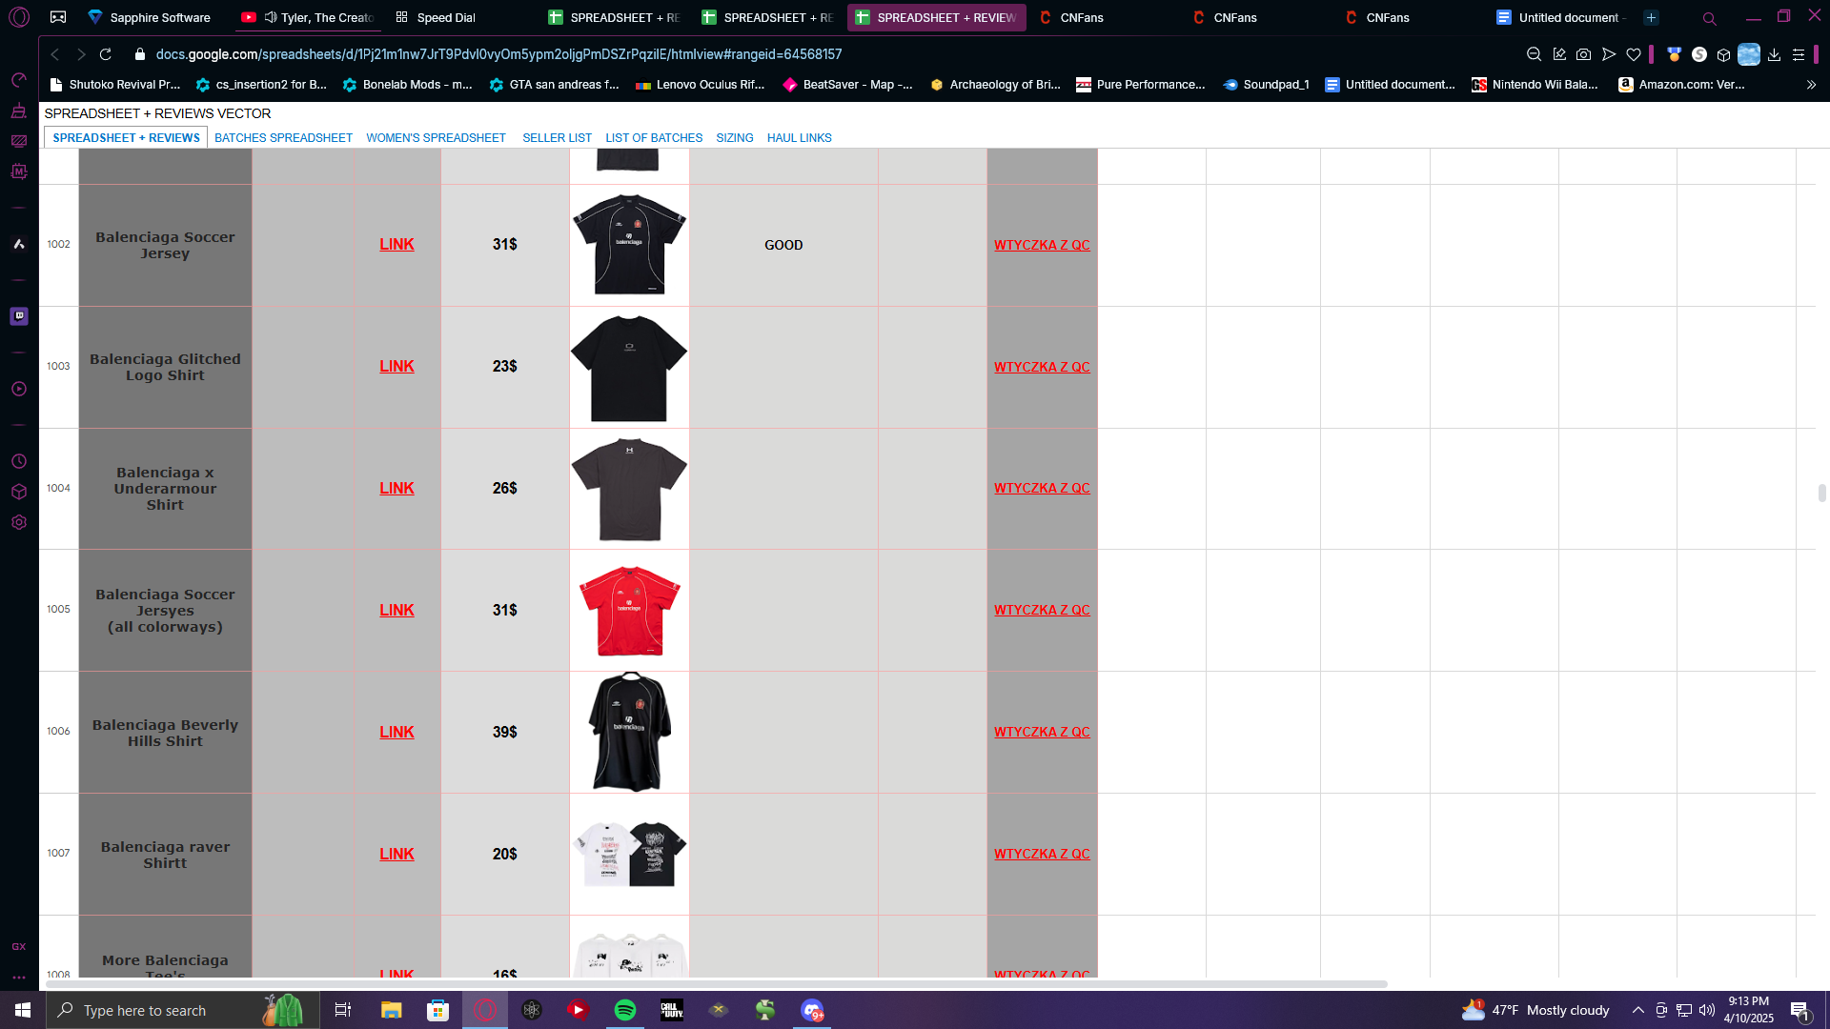Open LINK for Balenciaga Glitched Logo Shirt
The image size is (1830, 1029).
click(x=396, y=367)
